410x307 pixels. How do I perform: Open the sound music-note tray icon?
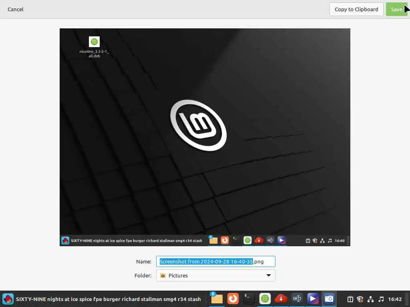381,299
